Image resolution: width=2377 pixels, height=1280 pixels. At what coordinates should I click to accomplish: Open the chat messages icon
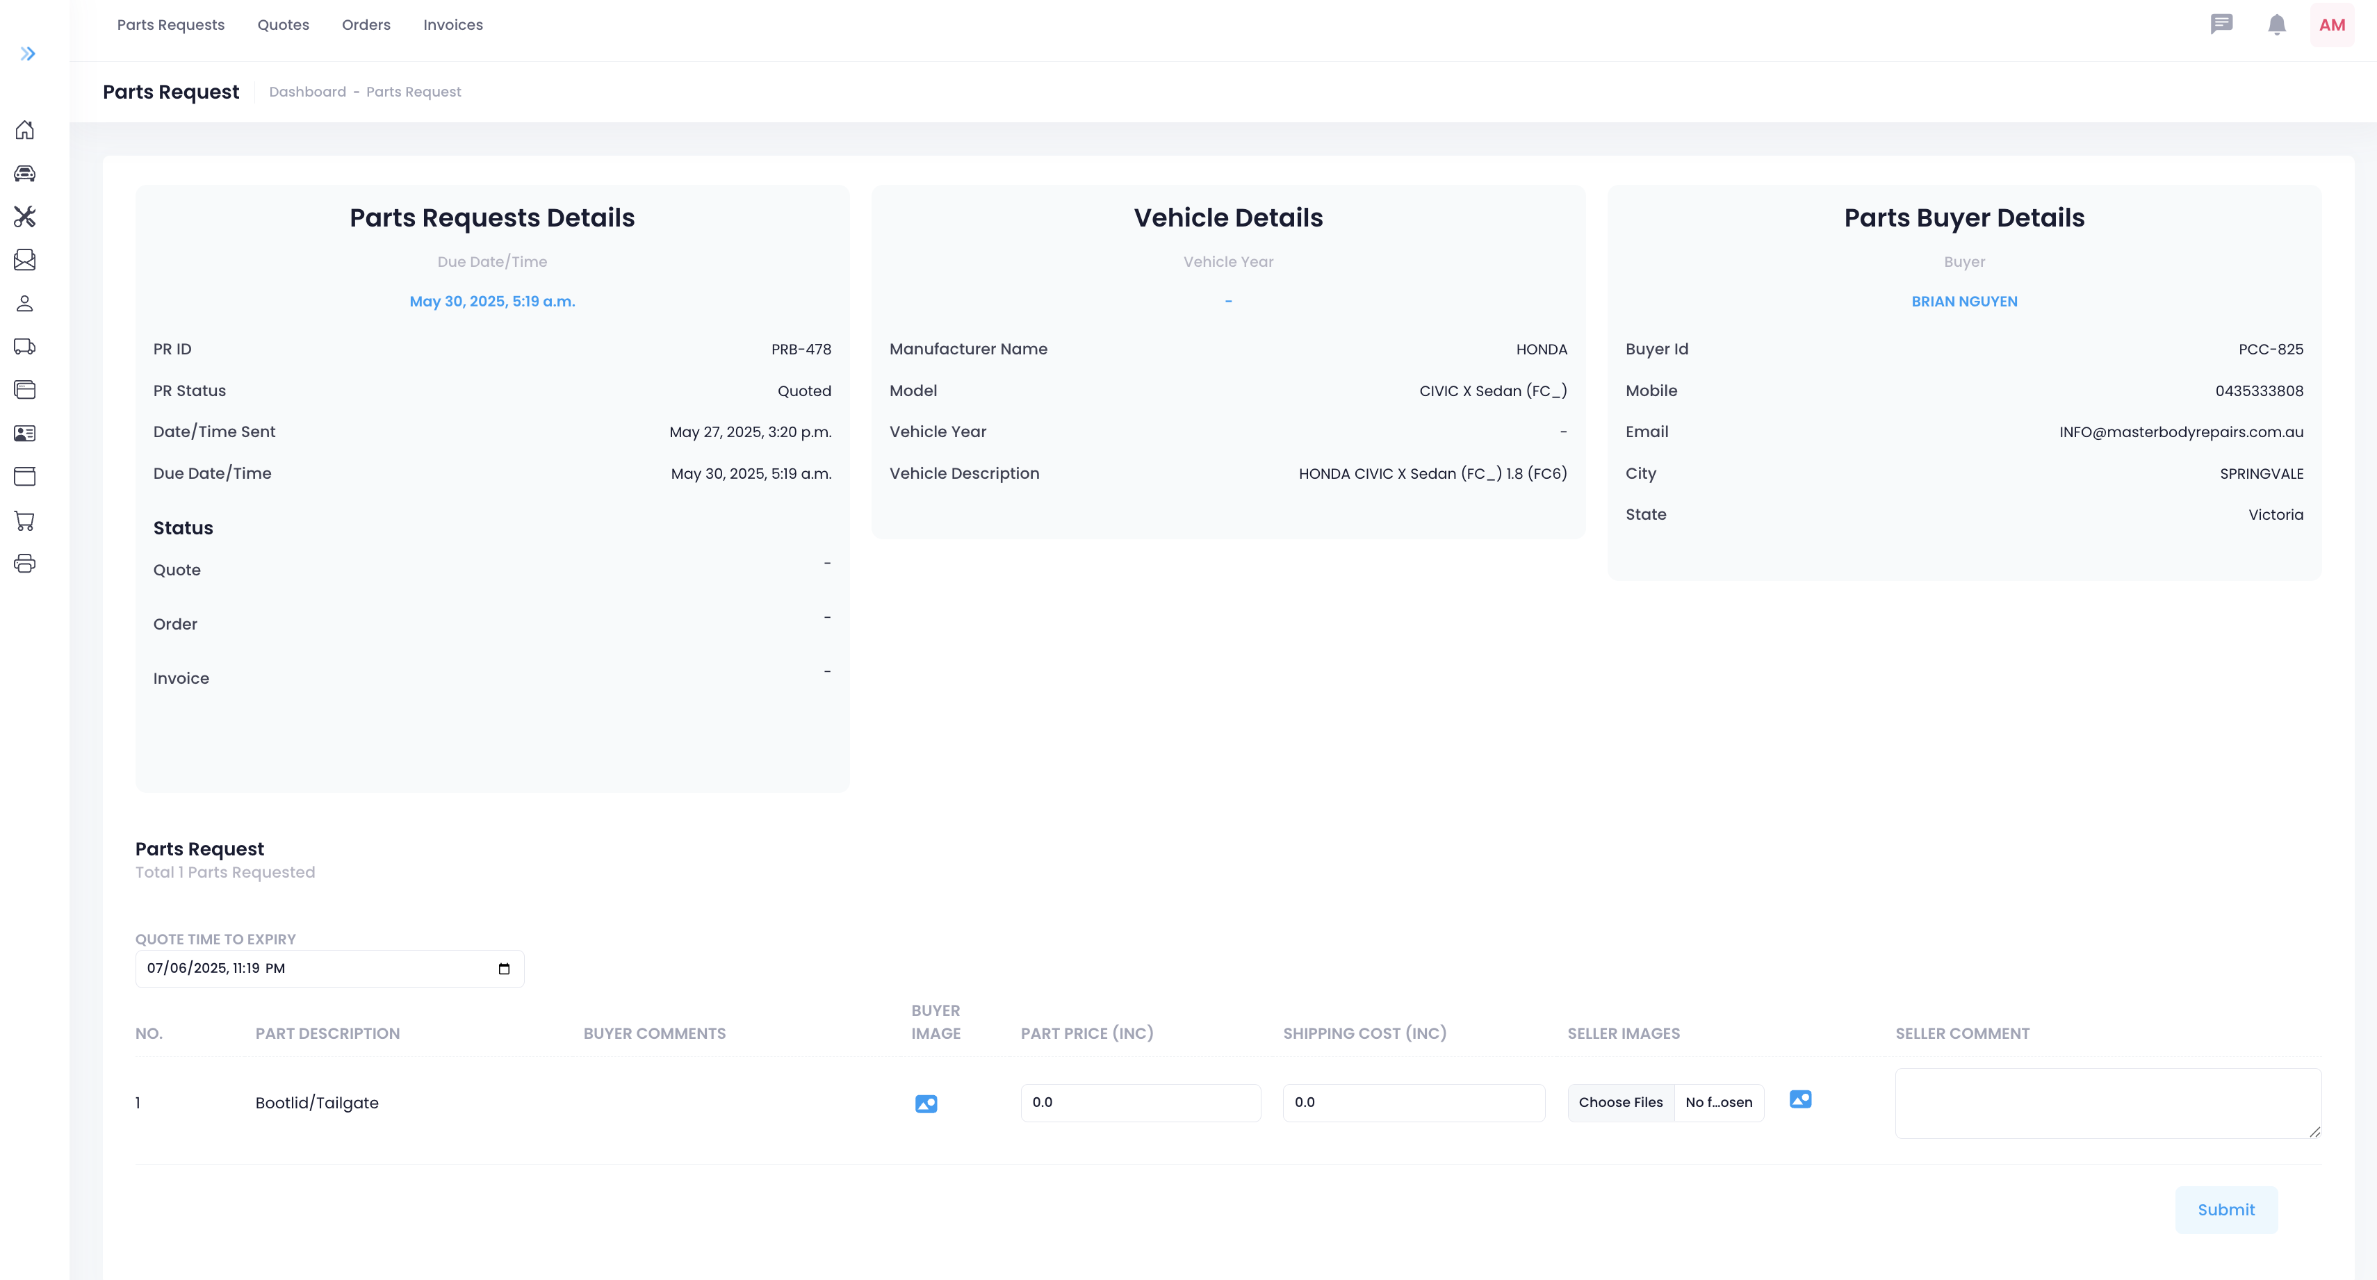tap(2221, 25)
